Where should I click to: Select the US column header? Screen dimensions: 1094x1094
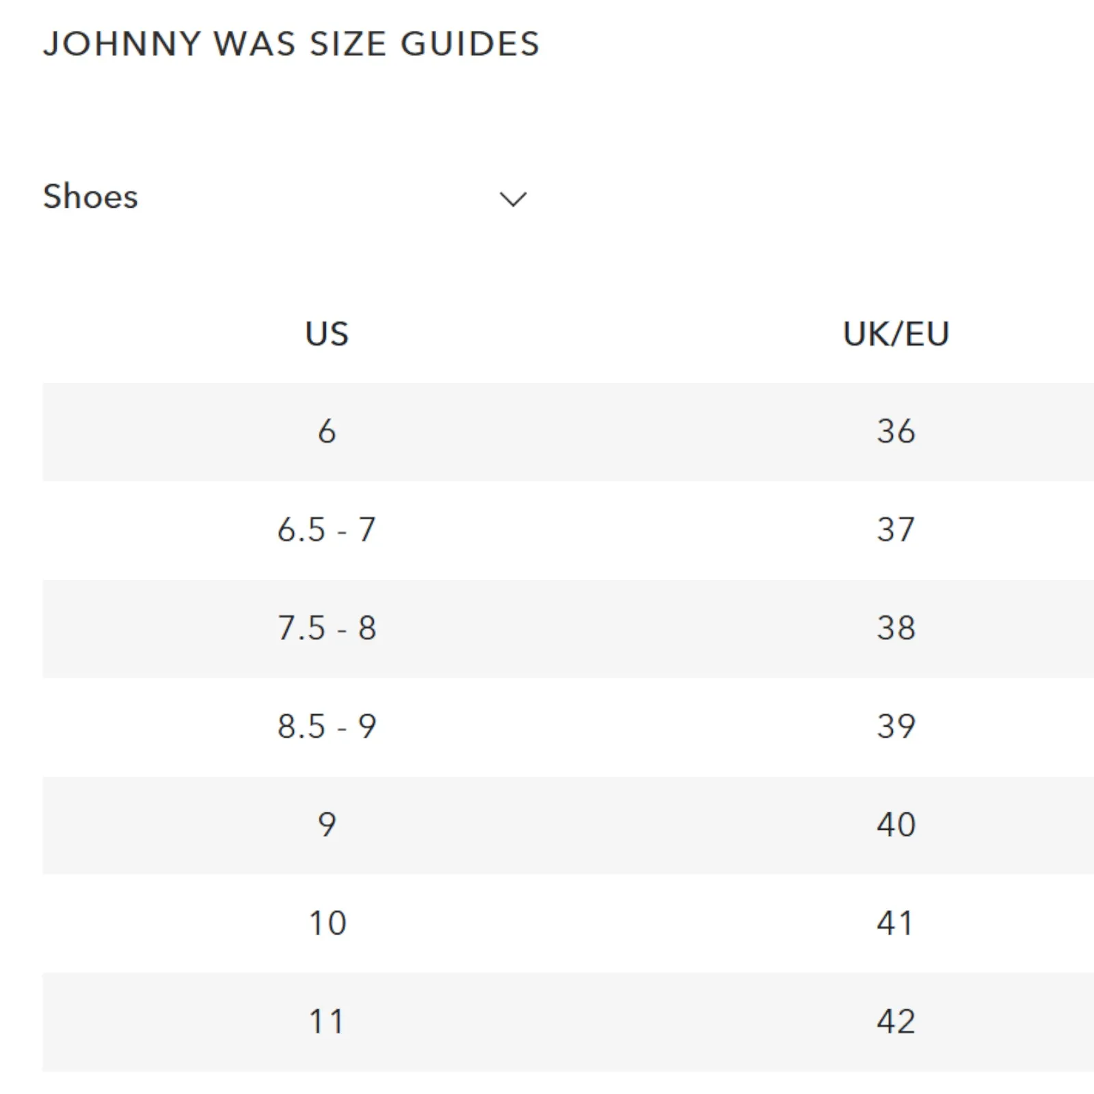326,334
